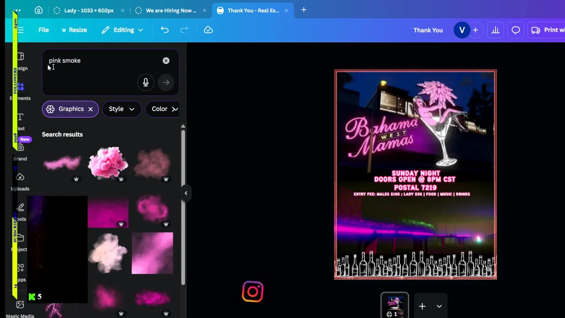The image size is (565, 318).
Task: Select the SUNDAY NIGHT text on flyer
Action: [x=416, y=173]
